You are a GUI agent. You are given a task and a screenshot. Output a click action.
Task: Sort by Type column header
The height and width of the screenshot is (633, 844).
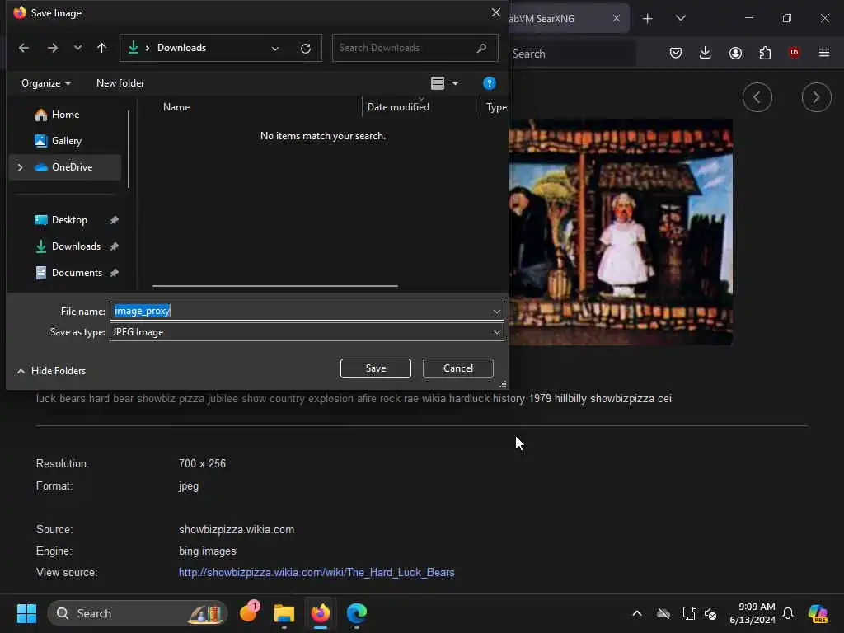(495, 107)
